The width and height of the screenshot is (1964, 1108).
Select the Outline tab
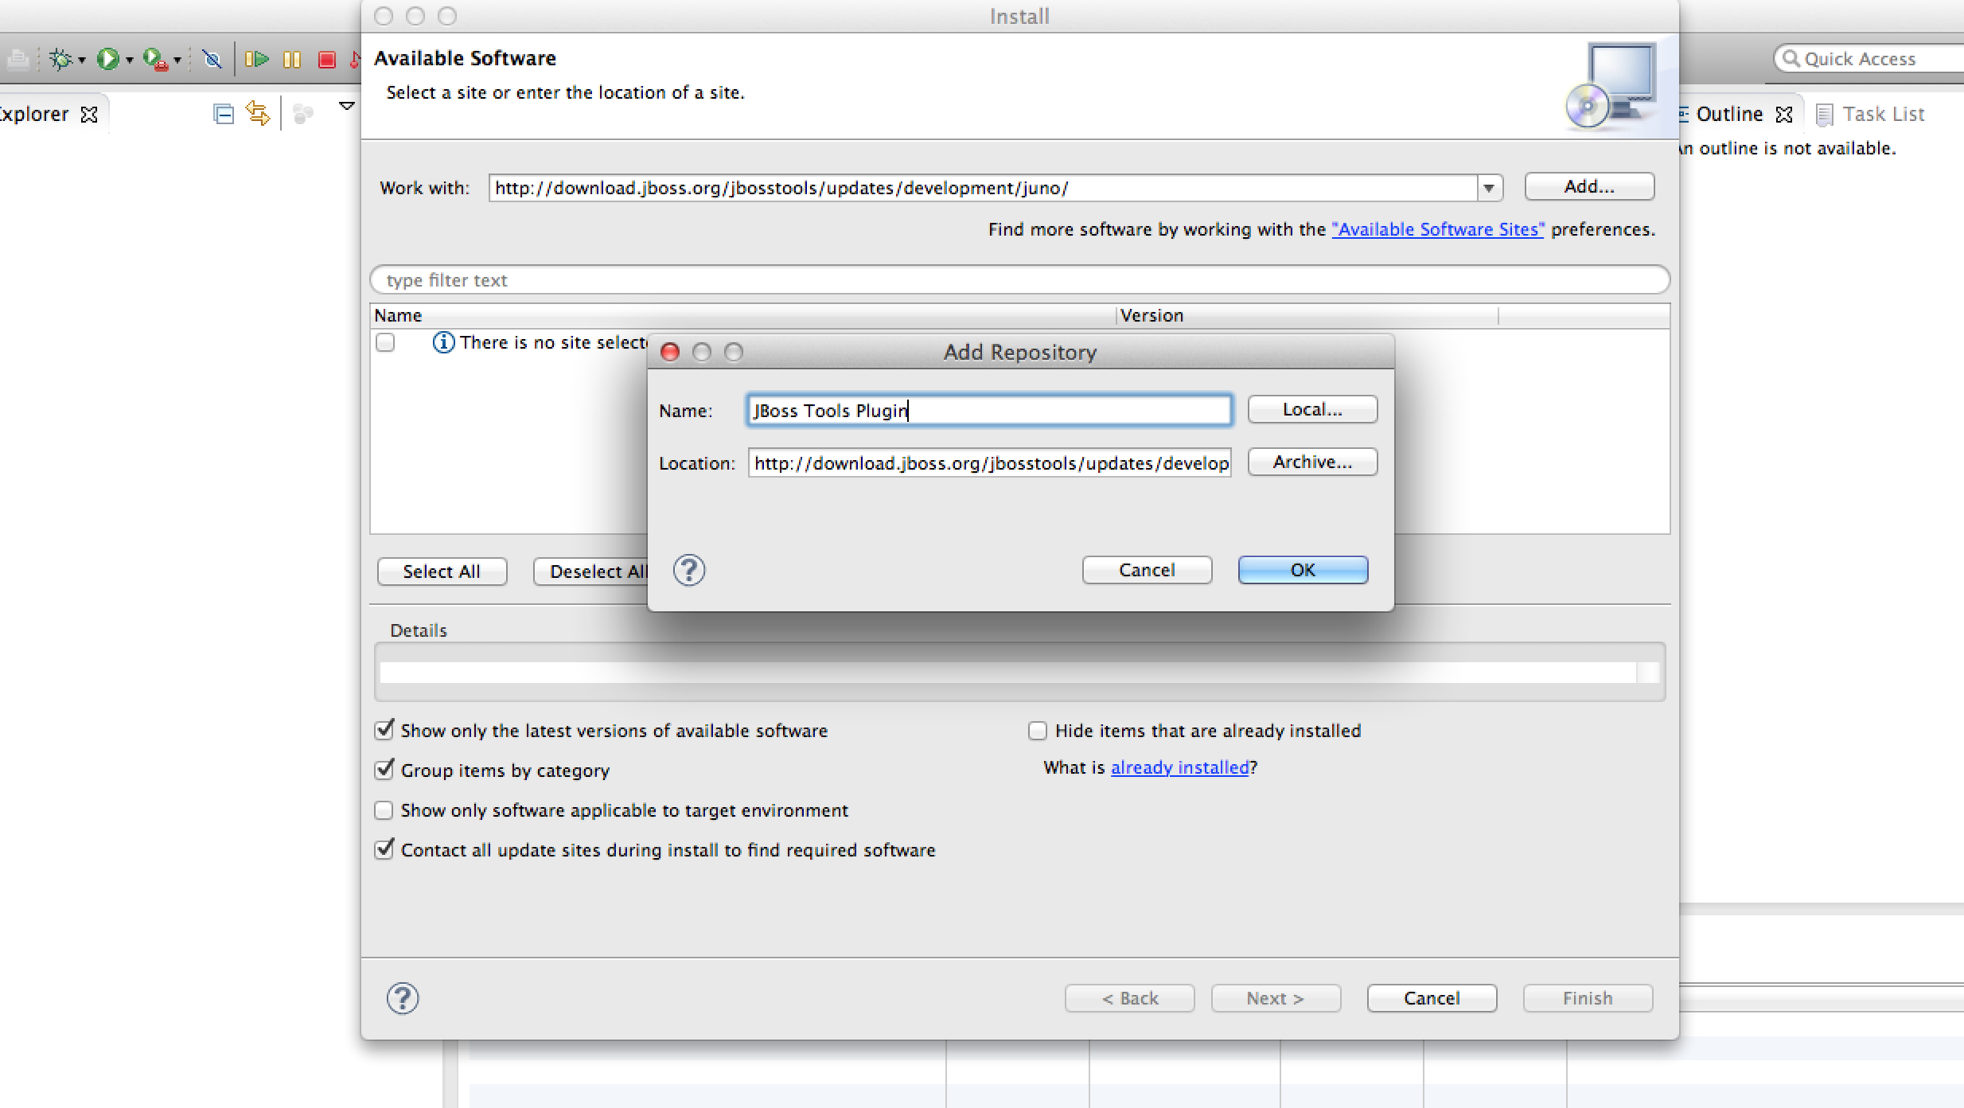pyautogui.click(x=1728, y=115)
